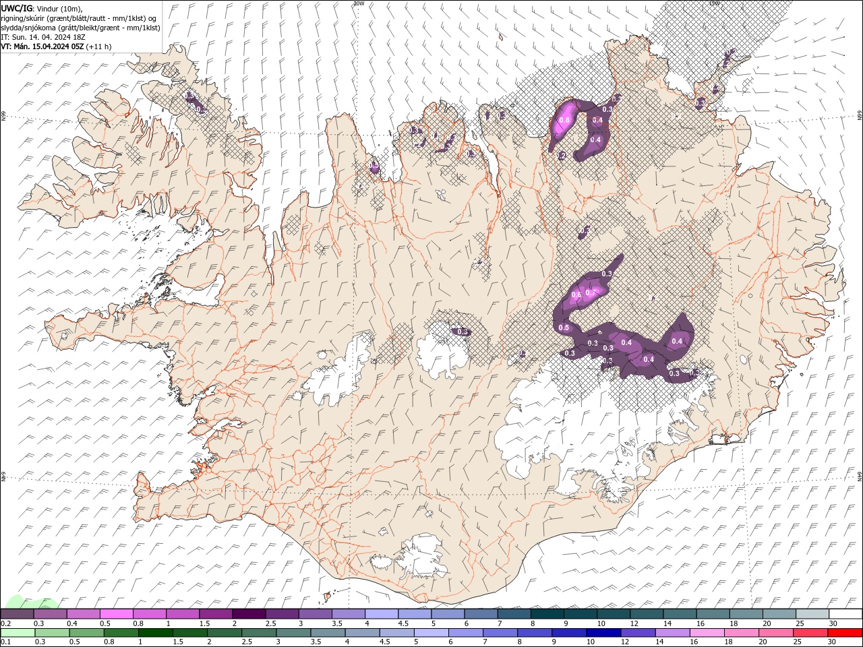Click the 0.6 value beside the 0.7 on the map
The width and height of the screenshot is (863, 647).
point(576,295)
